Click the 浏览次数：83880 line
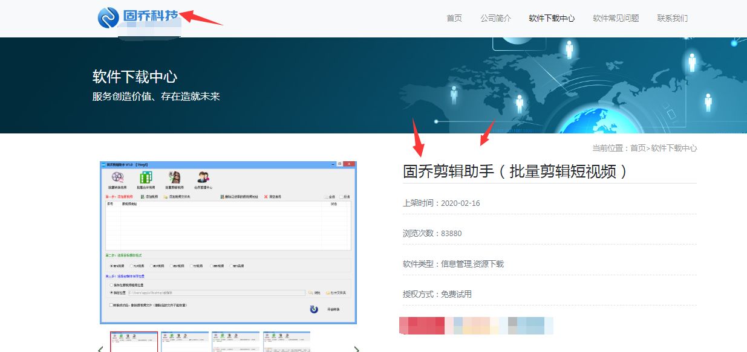747x352 pixels. [x=432, y=233]
